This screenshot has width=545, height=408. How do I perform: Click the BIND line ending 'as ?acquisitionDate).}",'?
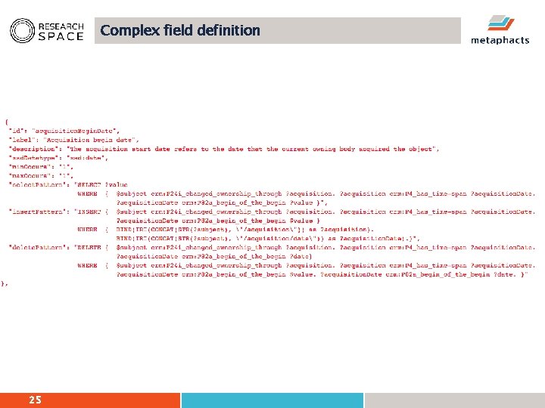(x=268, y=239)
